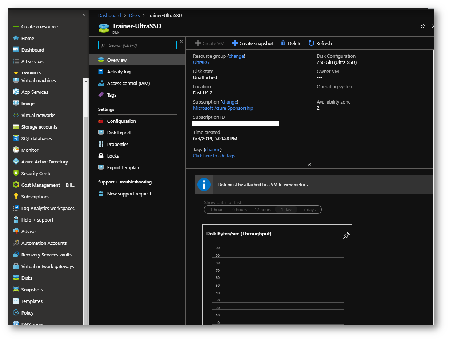Select the 7 days time range
The image size is (449, 340).
pyautogui.click(x=309, y=210)
